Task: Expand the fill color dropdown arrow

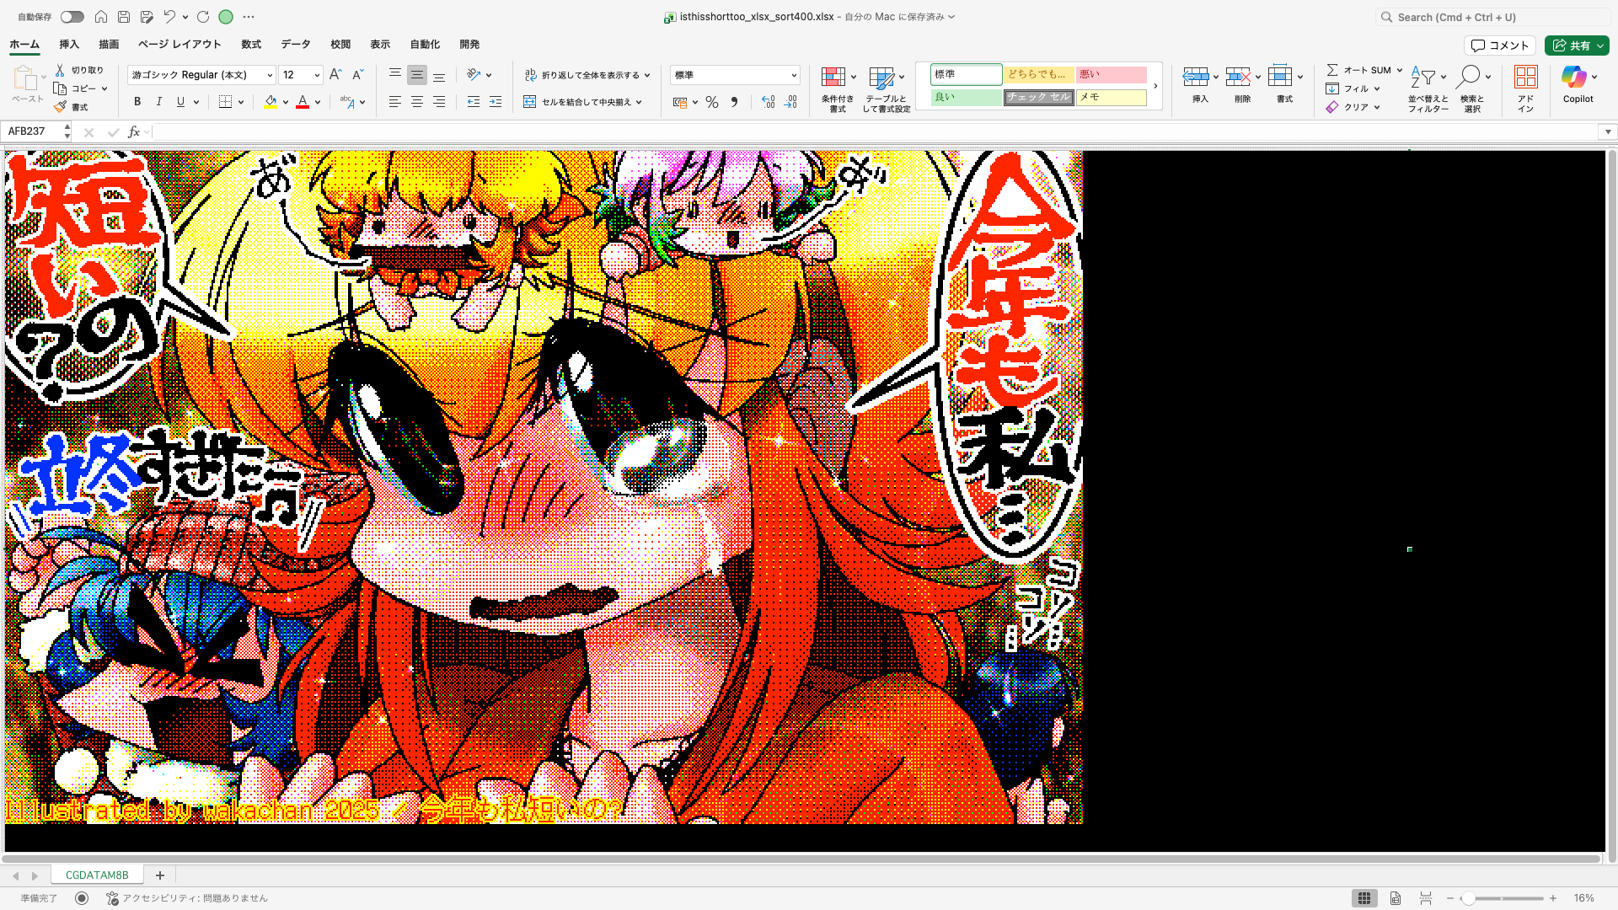Action: click(285, 102)
